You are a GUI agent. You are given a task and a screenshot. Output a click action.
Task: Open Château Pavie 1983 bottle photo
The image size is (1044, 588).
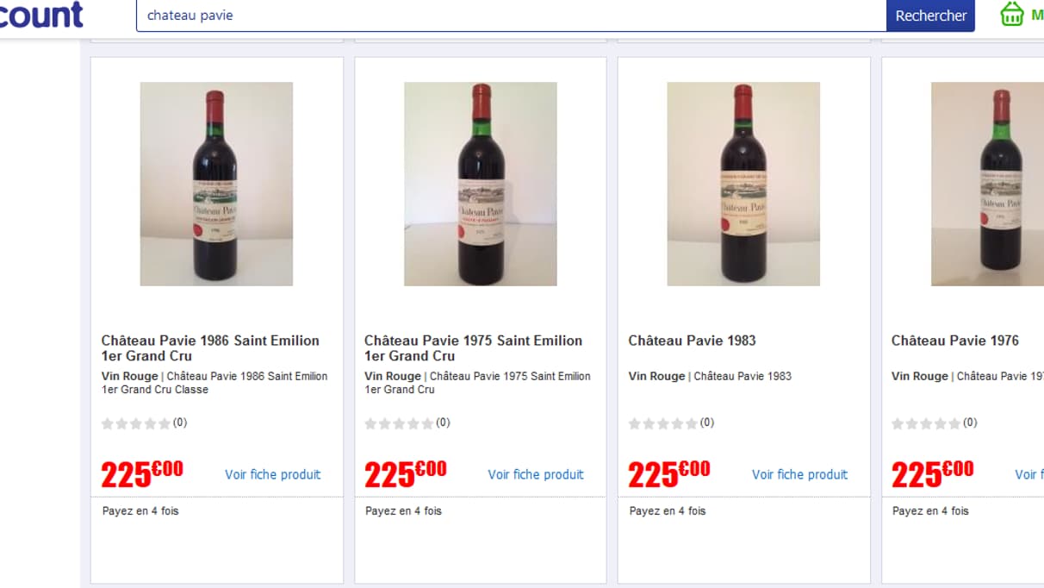click(x=743, y=184)
